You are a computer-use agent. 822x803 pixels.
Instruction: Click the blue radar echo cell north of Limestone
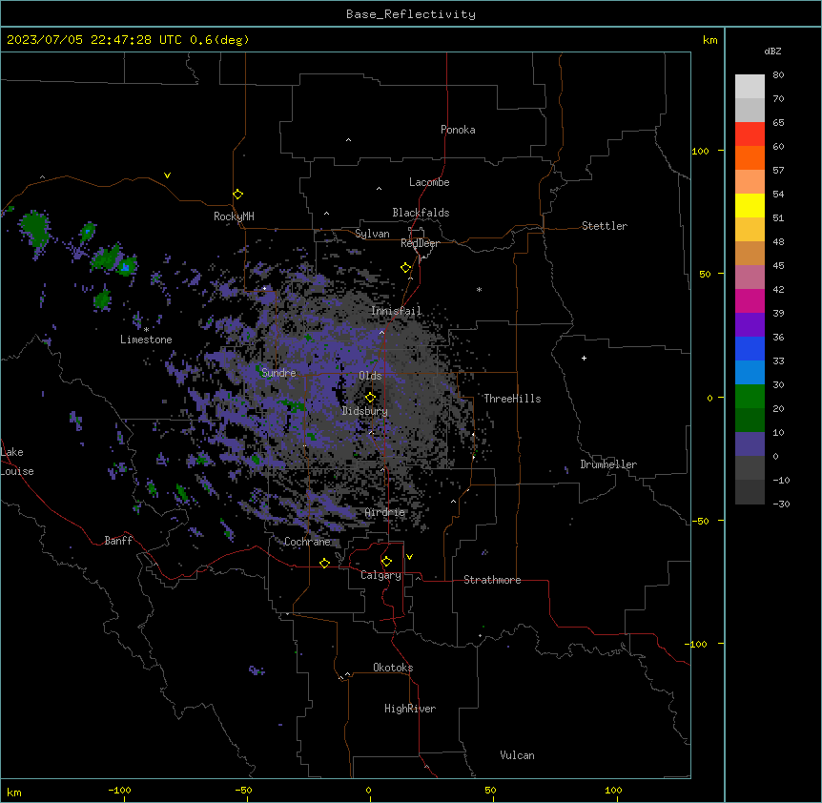(x=125, y=268)
